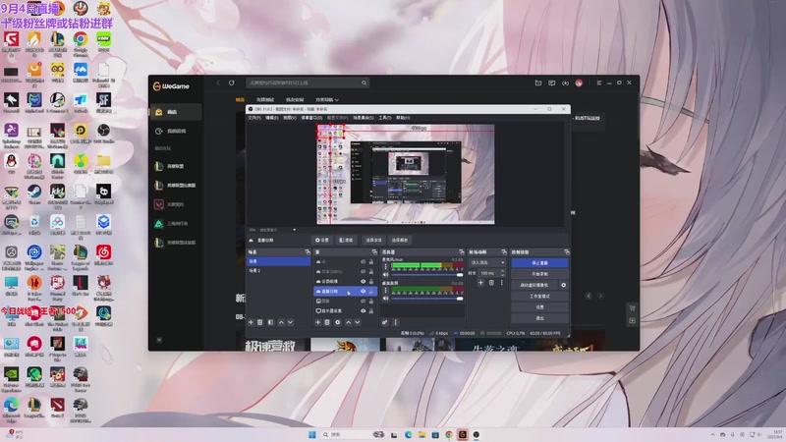Viewport: 786px width, 442px height.
Task: Click the WeGame search field
Action: pyautogui.click(x=308, y=83)
